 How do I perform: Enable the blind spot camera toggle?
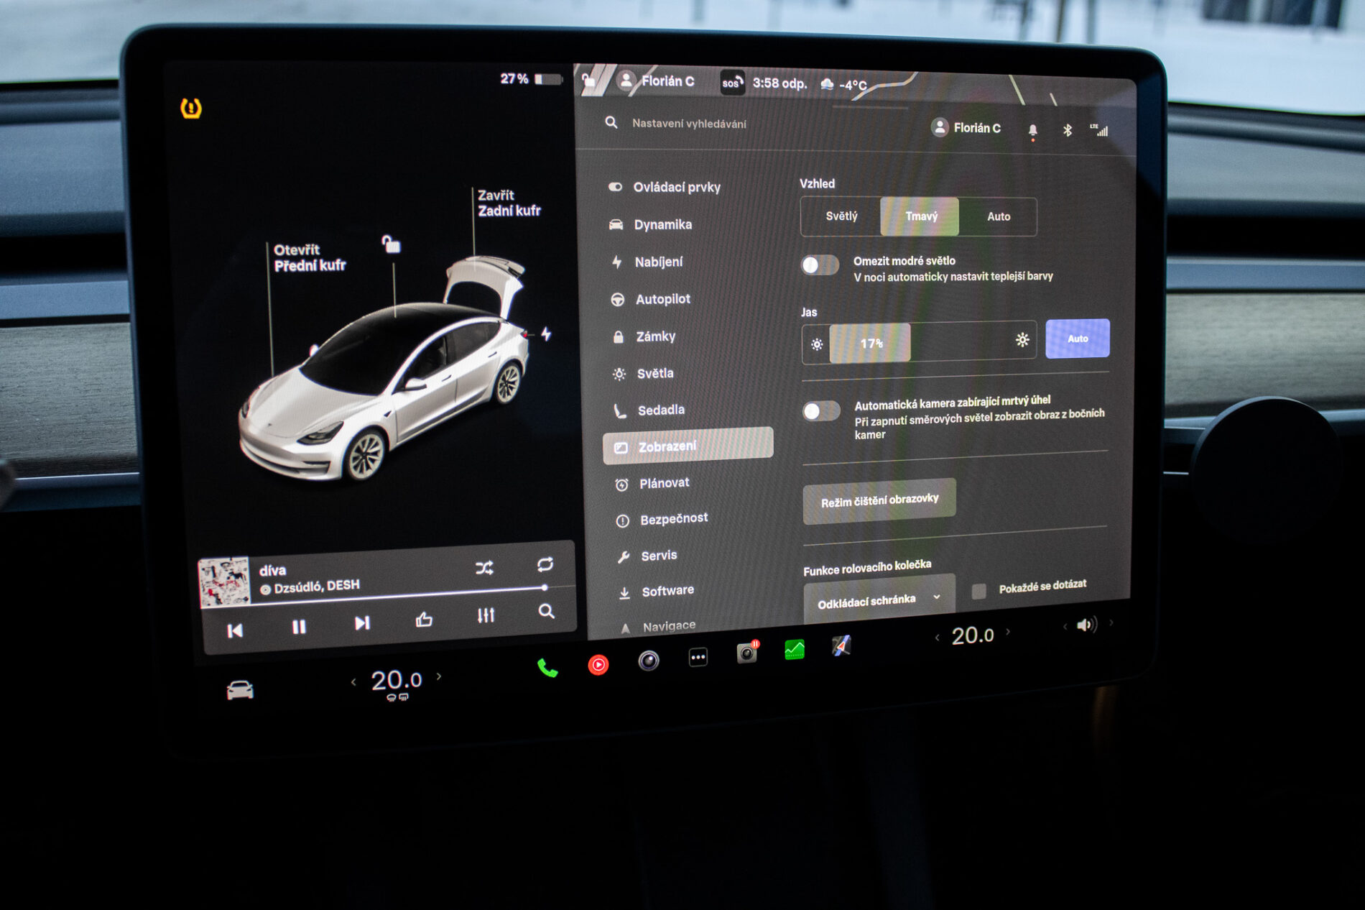(821, 411)
